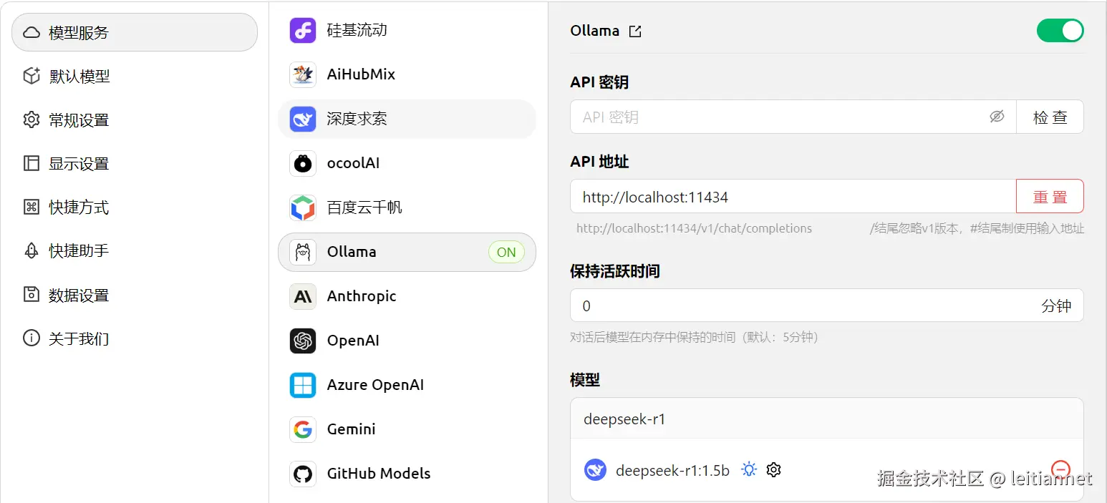1107x503 pixels.
Task: Click the cloud icon beside 模型服务
Action: point(32,32)
